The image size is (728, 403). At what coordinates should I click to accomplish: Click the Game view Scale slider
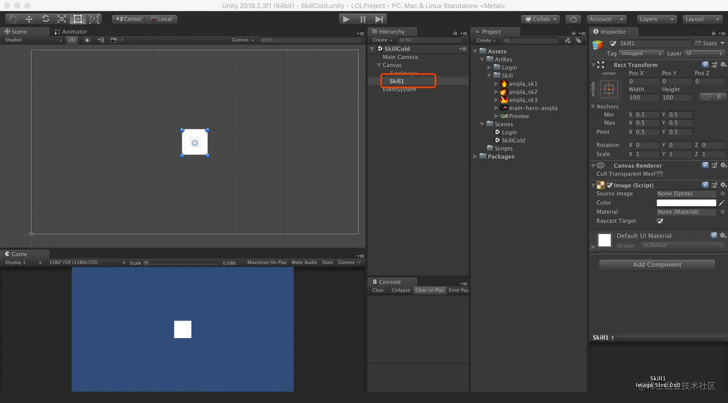183,263
